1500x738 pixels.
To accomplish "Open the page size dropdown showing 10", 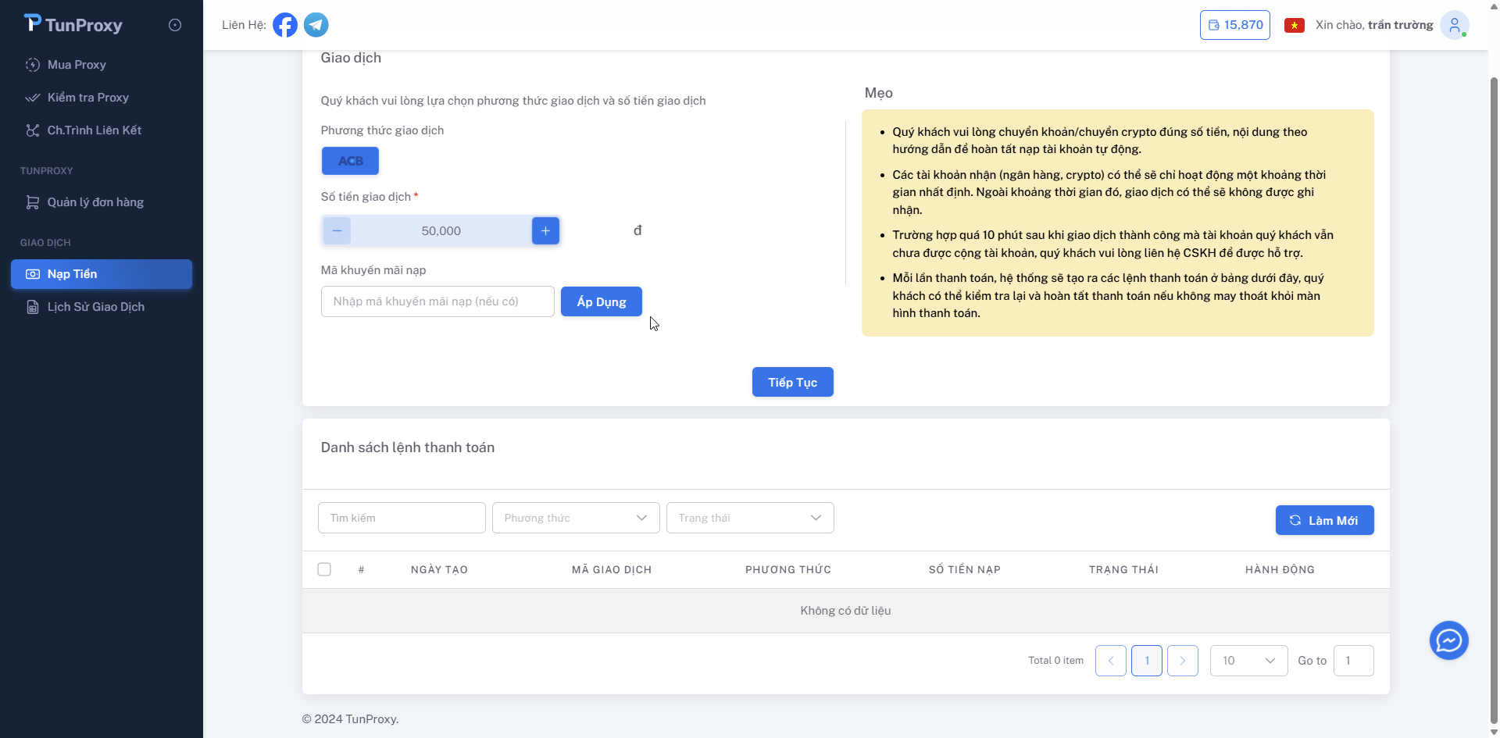I will point(1248,661).
